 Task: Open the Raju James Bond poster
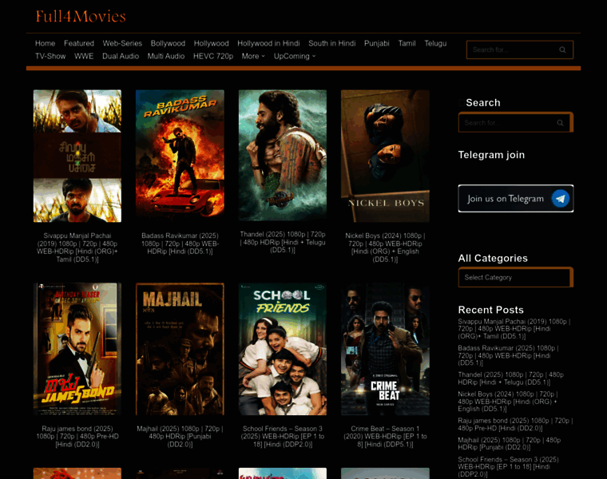77,349
